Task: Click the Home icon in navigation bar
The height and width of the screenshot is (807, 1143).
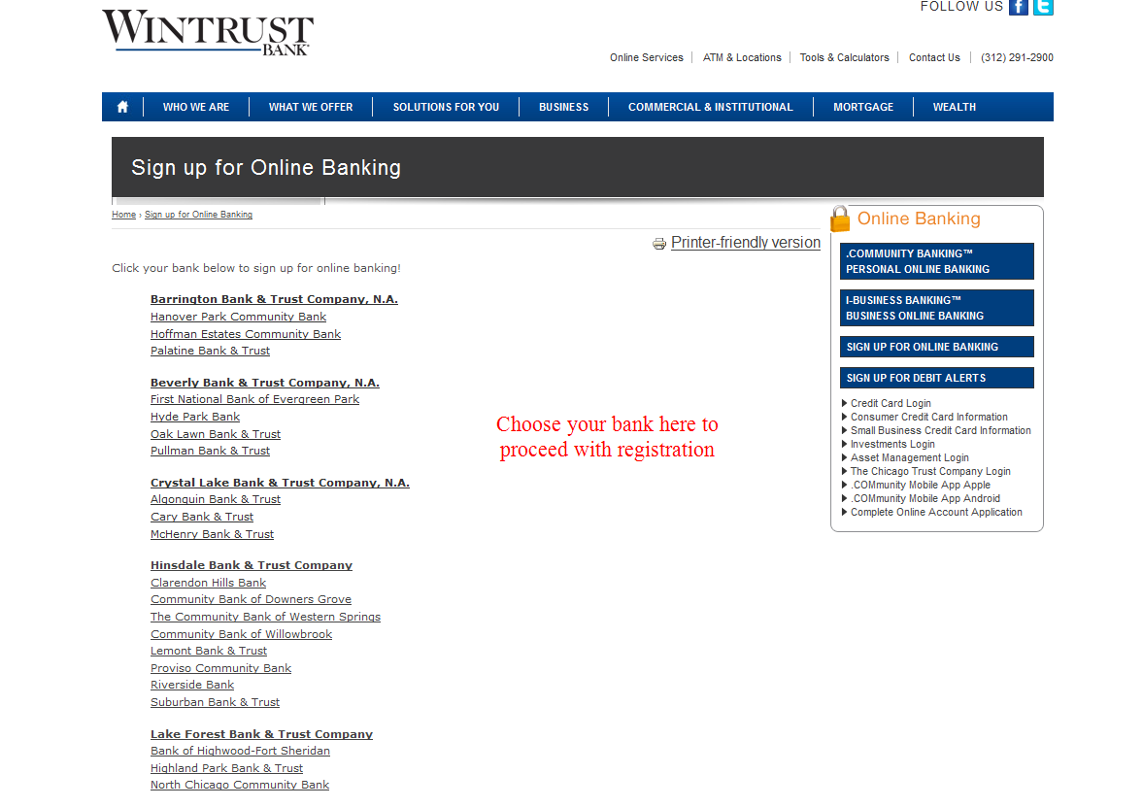Action: pyautogui.click(x=122, y=107)
